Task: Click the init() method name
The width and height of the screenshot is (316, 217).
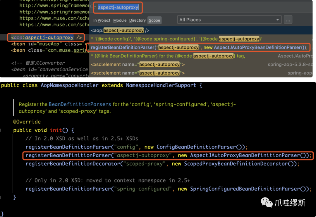Action: pyautogui.click(x=56, y=130)
